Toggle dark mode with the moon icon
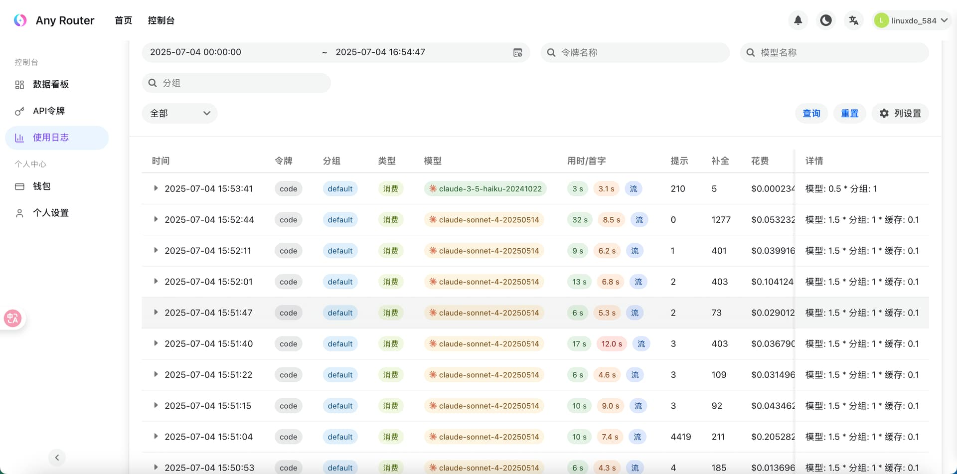957x474 pixels. tap(825, 20)
